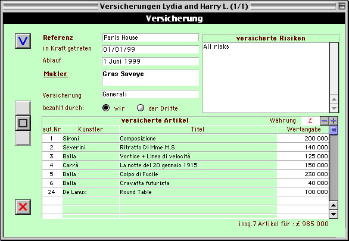Click the blue lined list icon above scrollbar
The height and width of the screenshot is (241, 349).
click(x=334, y=130)
